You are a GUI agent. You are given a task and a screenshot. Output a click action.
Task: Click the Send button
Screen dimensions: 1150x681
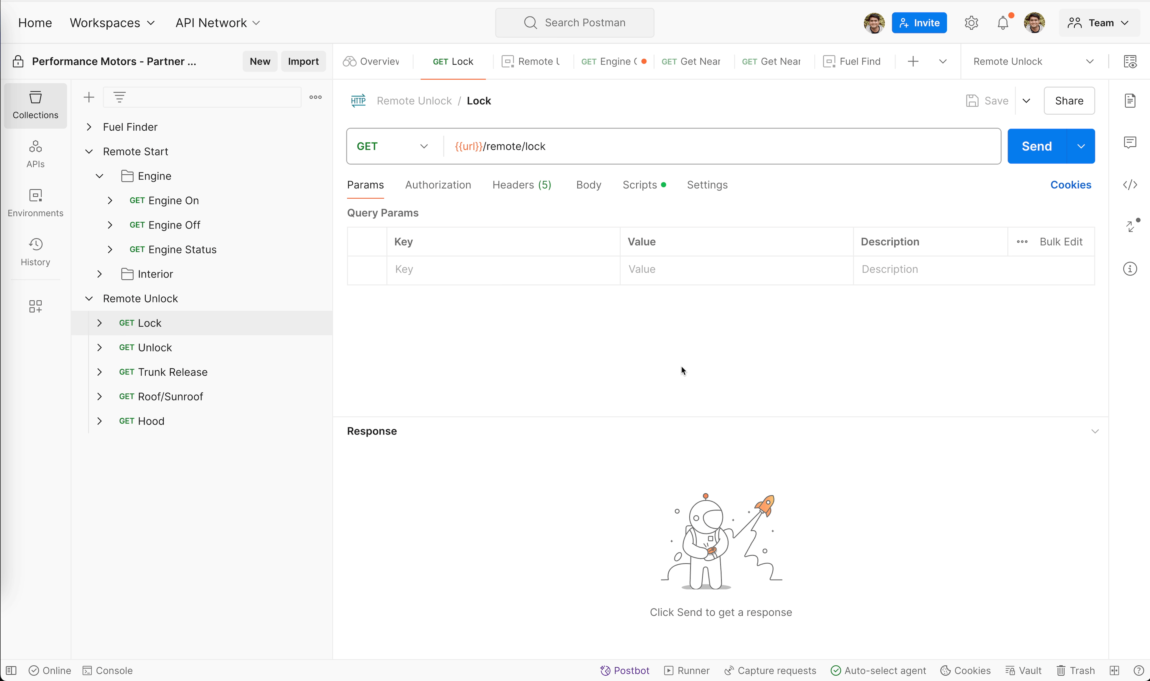[x=1037, y=146]
